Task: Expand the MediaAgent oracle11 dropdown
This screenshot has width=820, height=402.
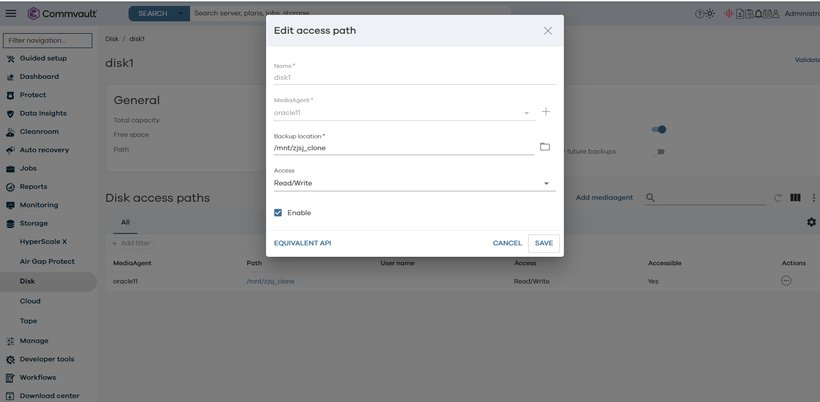Action: click(x=526, y=113)
